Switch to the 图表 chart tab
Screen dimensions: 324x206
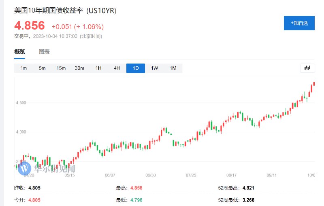pos(44,52)
